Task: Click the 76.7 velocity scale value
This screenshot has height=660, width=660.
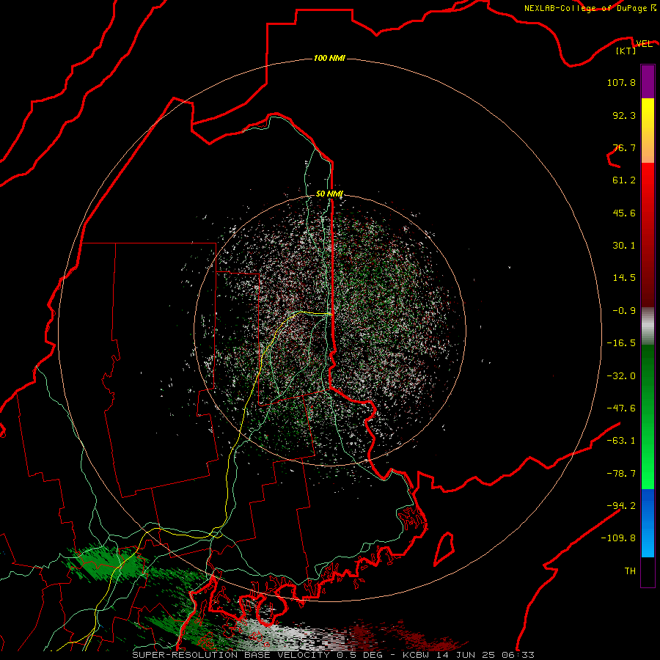Action: 624,147
